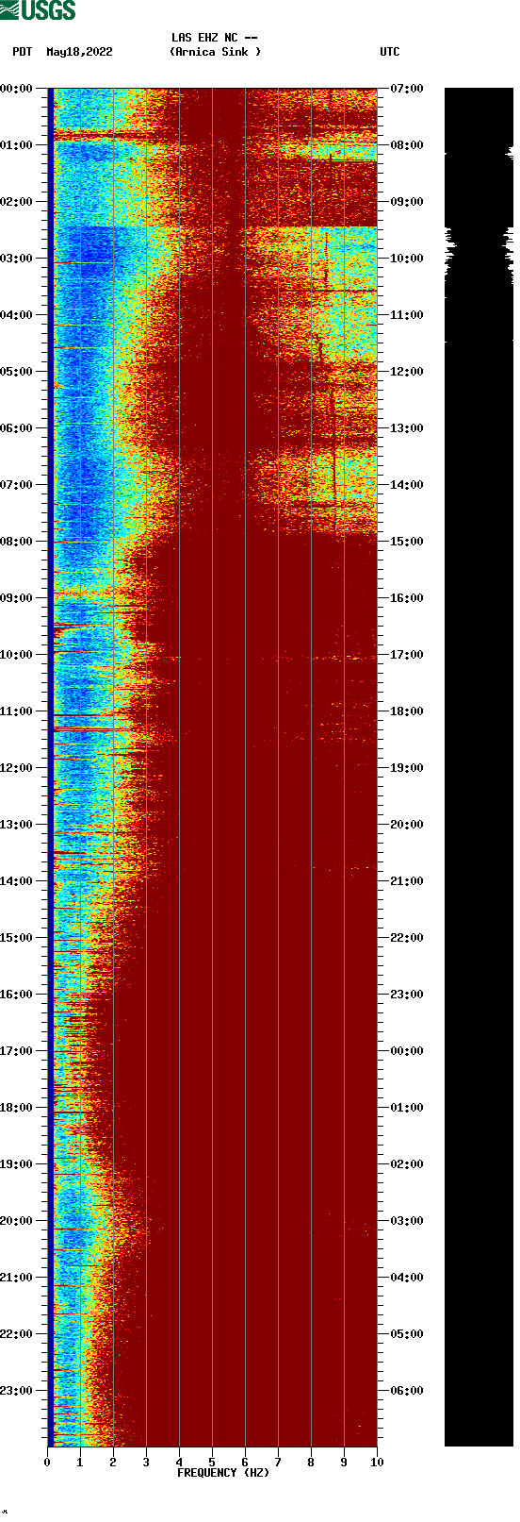Click the 19:00 UTC time label
The height and width of the screenshot is (1522, 520).
407,768
